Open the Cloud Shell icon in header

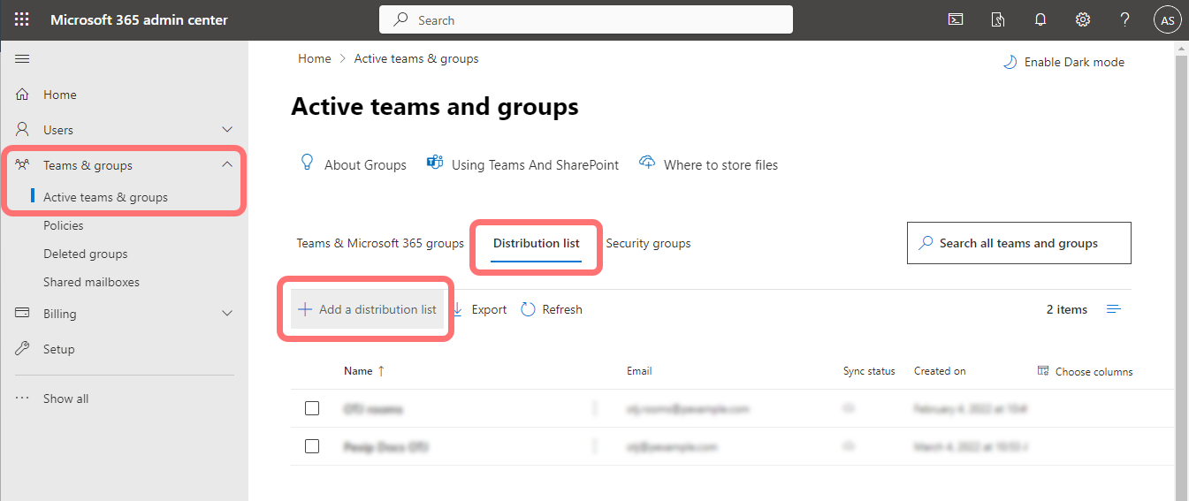[956, 19]
